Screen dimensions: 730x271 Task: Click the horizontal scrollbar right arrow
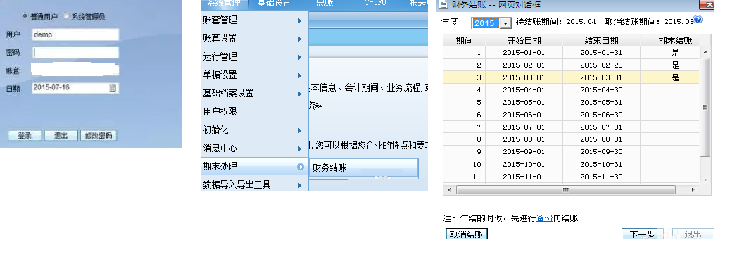coord(693,190)
